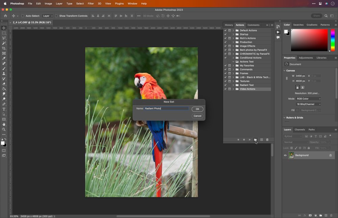Open the Filter menu

91,3
